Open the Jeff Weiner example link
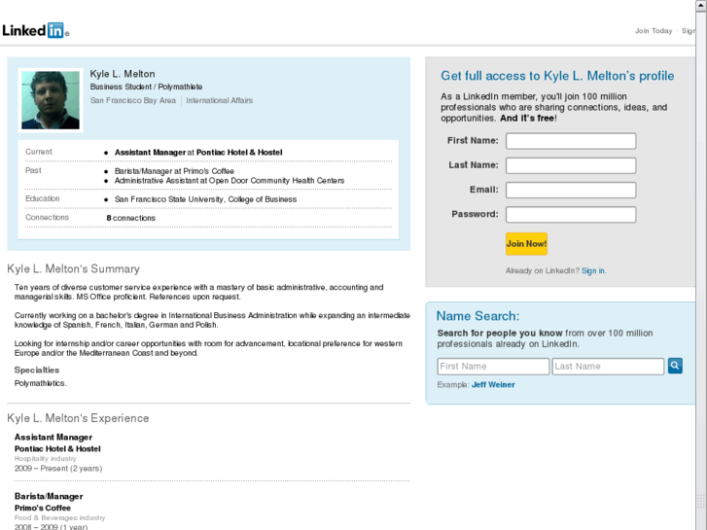This screenshot has height=530, width=707. click(493, 385)
